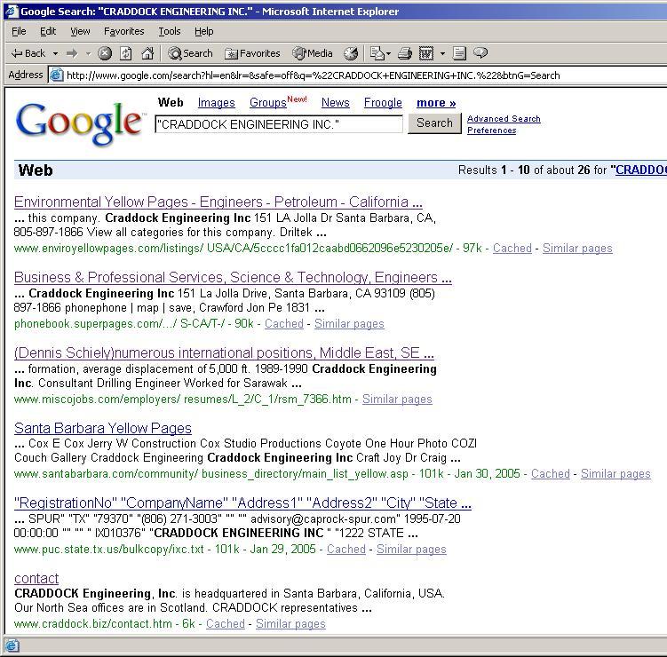The height and width of the screenshot is (657, 667).
Task: Open the "RegistrationNo" "CompanyName" result
Action: tap(242, 503)
